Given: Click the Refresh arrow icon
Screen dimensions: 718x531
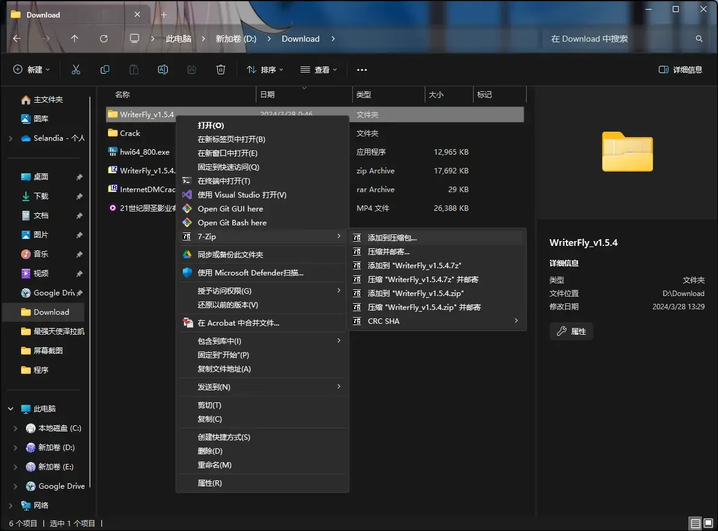Looking at the screenshot, I should tap(104, 39).
